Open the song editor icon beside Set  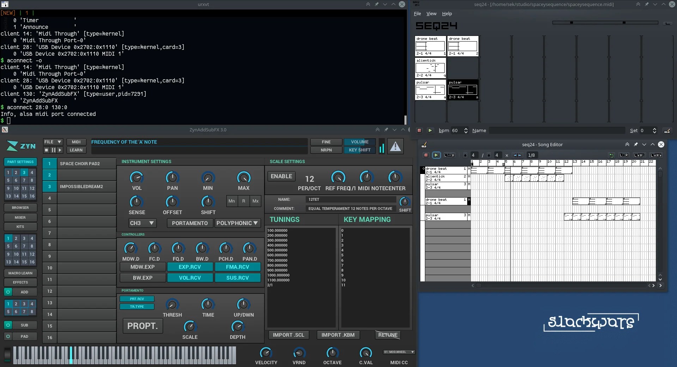667,131
